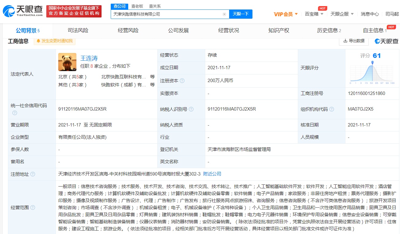Switch to 自主信息 tab
This screenshot has height=234, width=400.
(x=375, y=30)
